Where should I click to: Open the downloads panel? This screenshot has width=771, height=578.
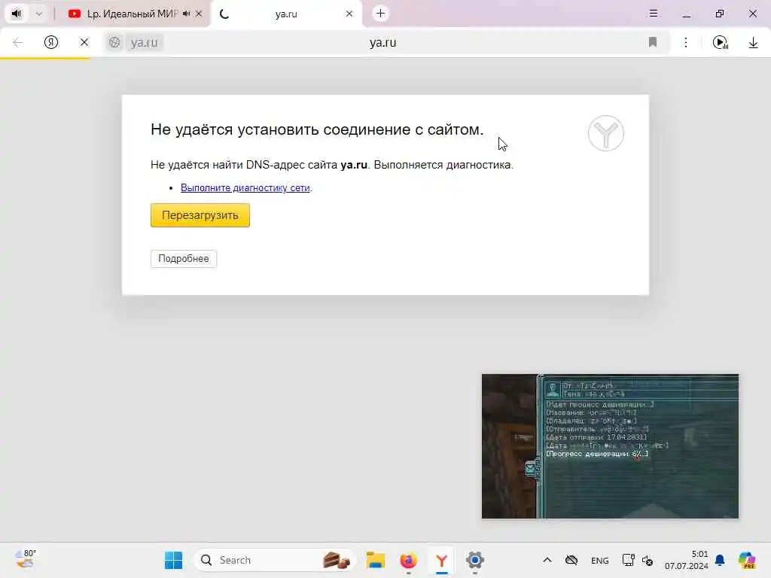tap(753, 42)
